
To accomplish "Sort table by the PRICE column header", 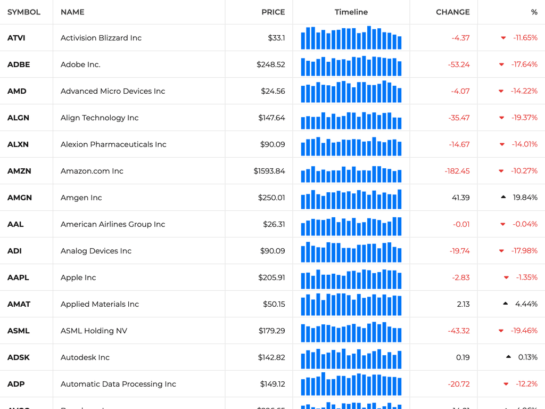I will [273, 12].
